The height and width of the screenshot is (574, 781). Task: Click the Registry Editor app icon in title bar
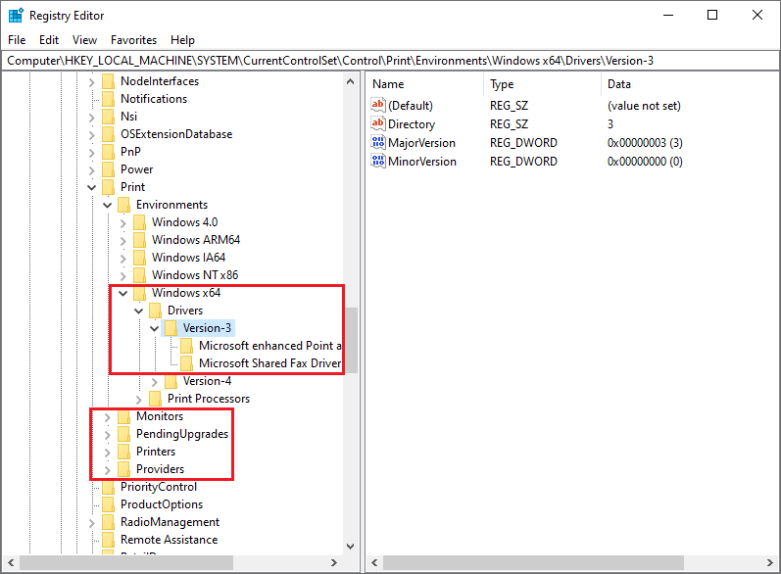(x=16, y=16)
